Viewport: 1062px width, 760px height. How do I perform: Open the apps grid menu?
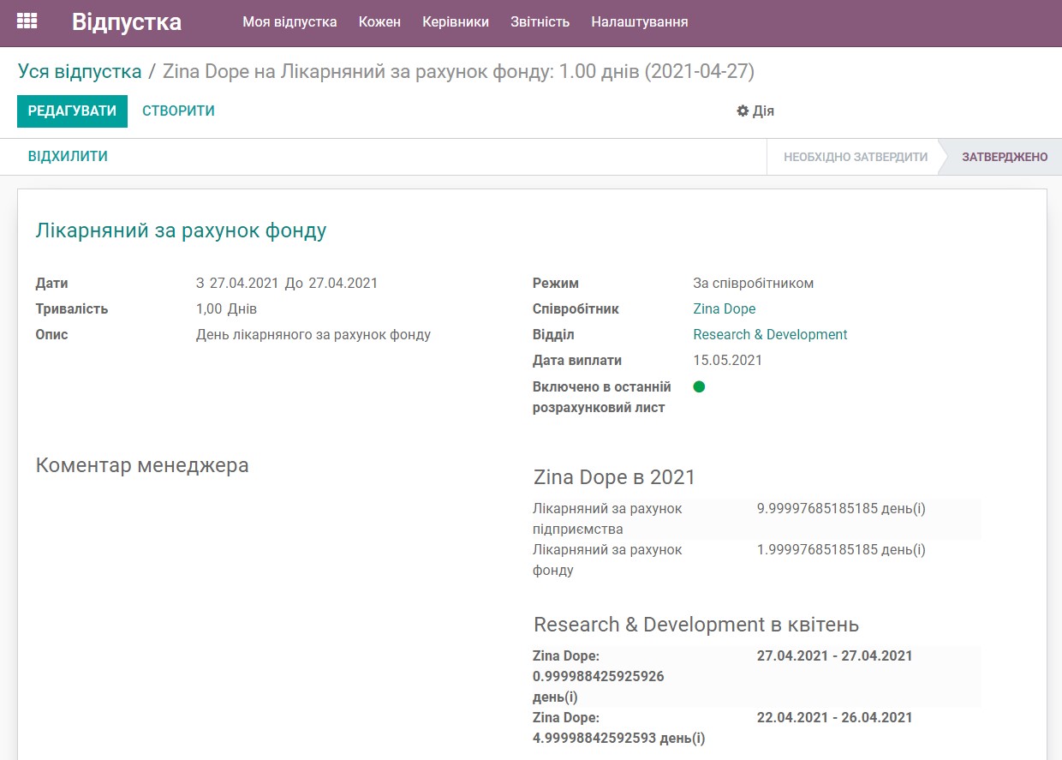click(27, 21)
